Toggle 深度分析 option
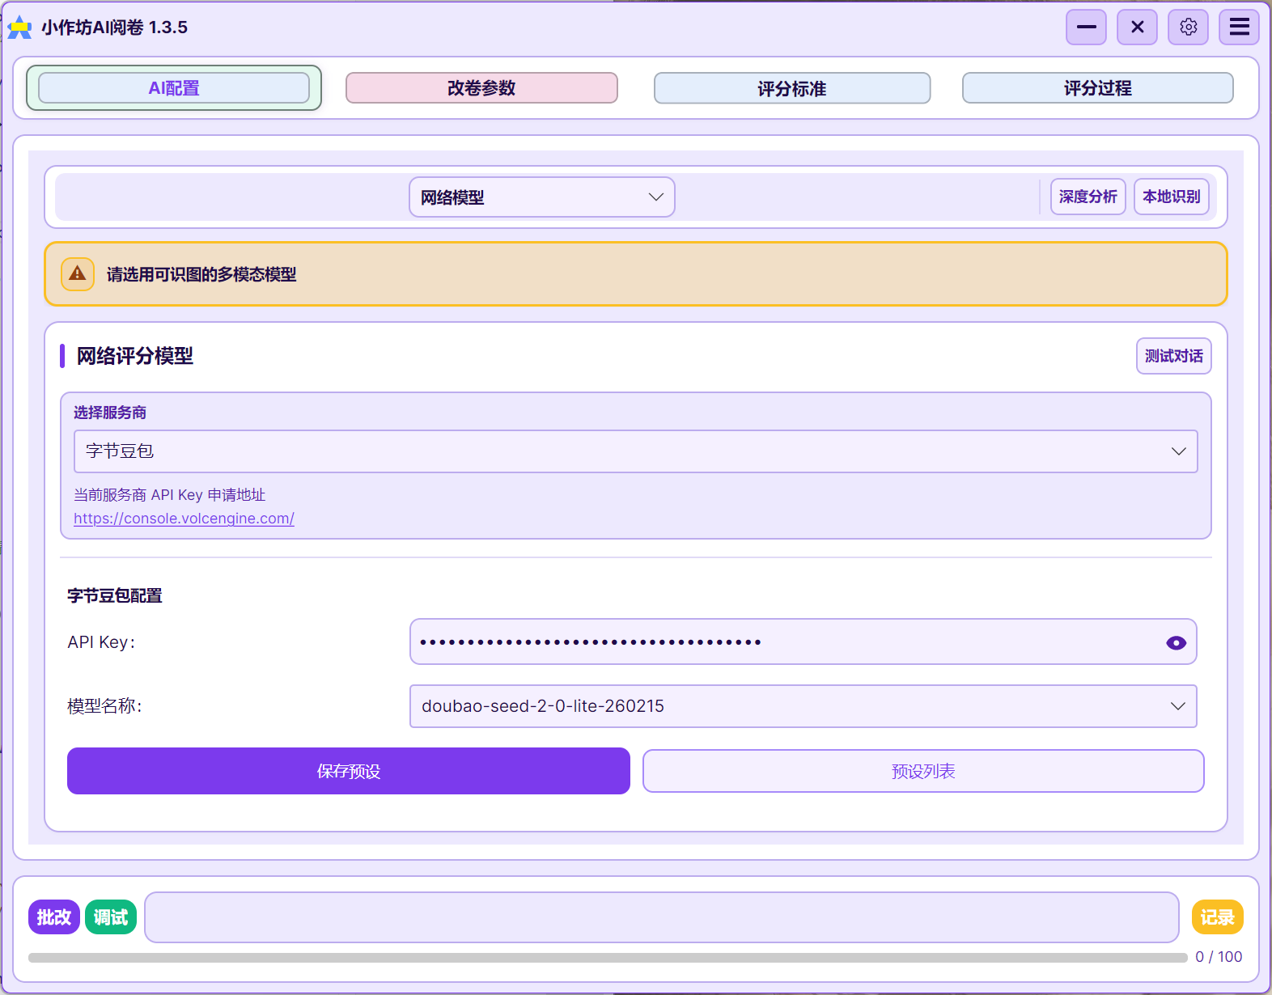The width and height of the screenshot is (1272, 995). [x=1088, y=197]
